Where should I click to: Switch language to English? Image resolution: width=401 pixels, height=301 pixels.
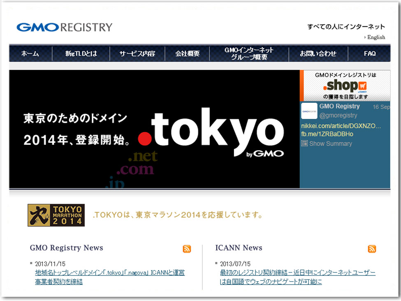[376, 37]
